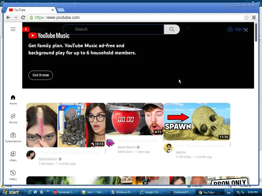
Task: Open the Windows start button
Action: pos(12,192)
